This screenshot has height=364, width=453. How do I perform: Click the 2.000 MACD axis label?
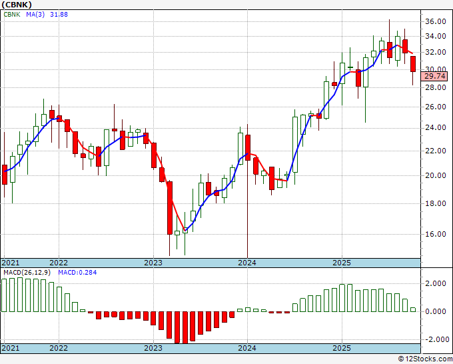coord(436,283)
